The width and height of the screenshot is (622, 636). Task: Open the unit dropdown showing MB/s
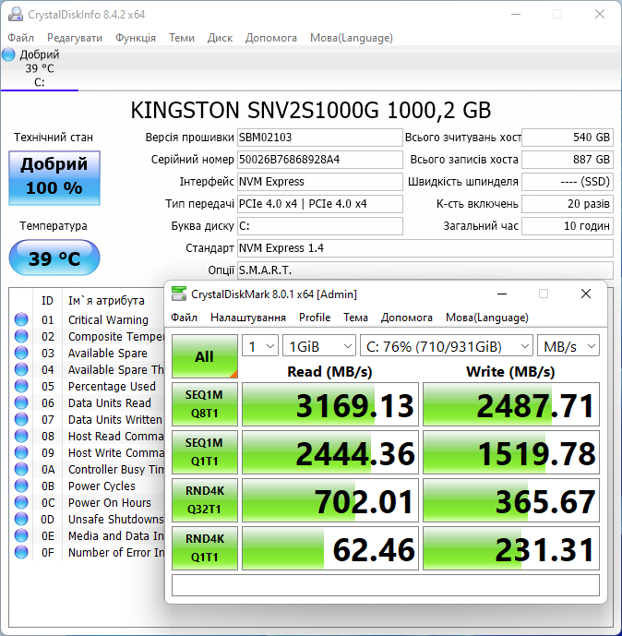point(568,346)
